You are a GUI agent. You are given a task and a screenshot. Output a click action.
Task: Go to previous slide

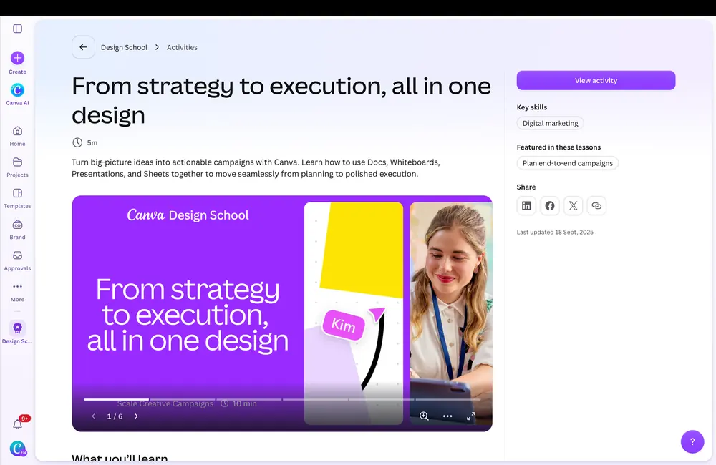[x=94, y=416]
